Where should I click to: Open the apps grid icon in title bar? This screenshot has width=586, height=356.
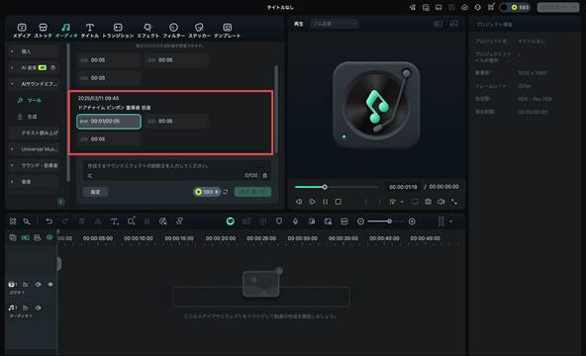pos(491,7)
